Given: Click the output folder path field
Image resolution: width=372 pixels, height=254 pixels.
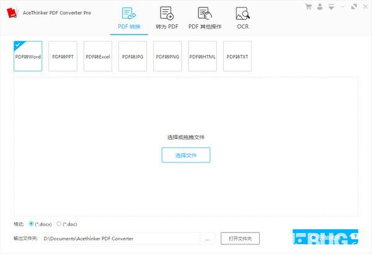Looking at the screenshot, I should (x=121, y=239).
